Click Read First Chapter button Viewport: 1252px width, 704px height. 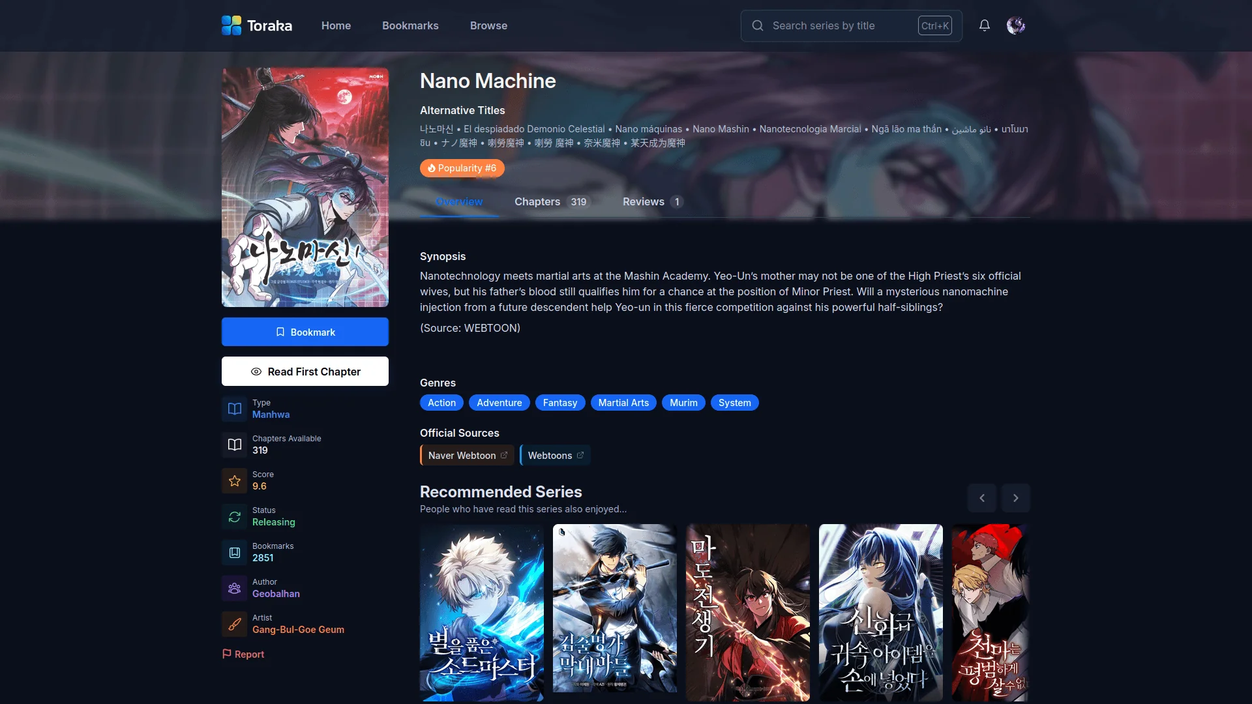point(305,372)
